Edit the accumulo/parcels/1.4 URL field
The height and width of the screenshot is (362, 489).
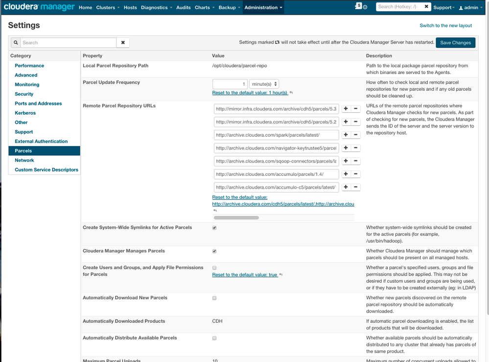pos(276,174)
